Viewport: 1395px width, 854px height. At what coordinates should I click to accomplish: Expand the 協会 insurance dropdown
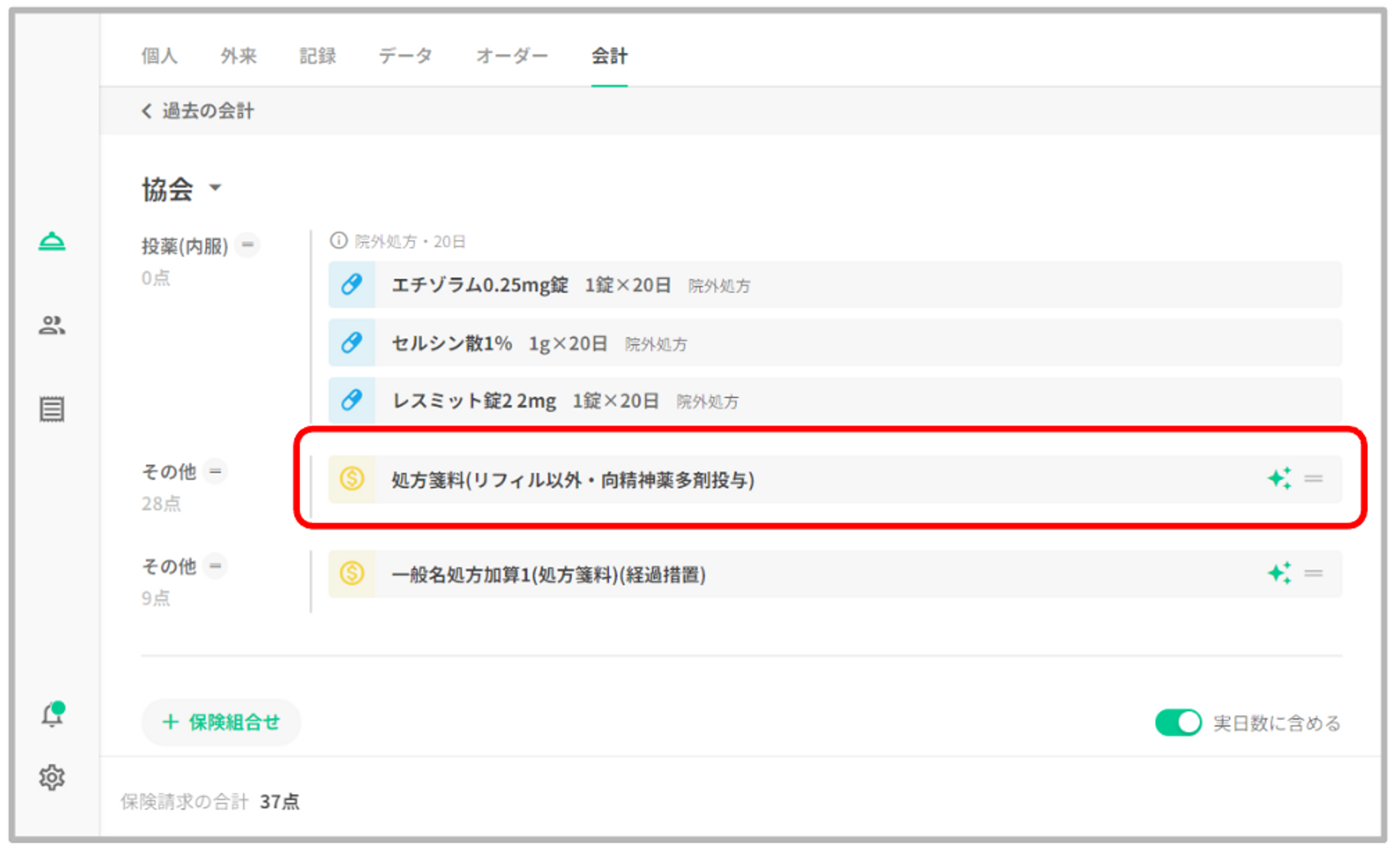(x=215, y=188)
